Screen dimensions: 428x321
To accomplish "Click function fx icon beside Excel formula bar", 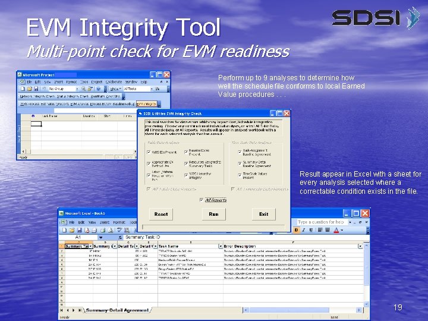I will click(x=120, y=237).
